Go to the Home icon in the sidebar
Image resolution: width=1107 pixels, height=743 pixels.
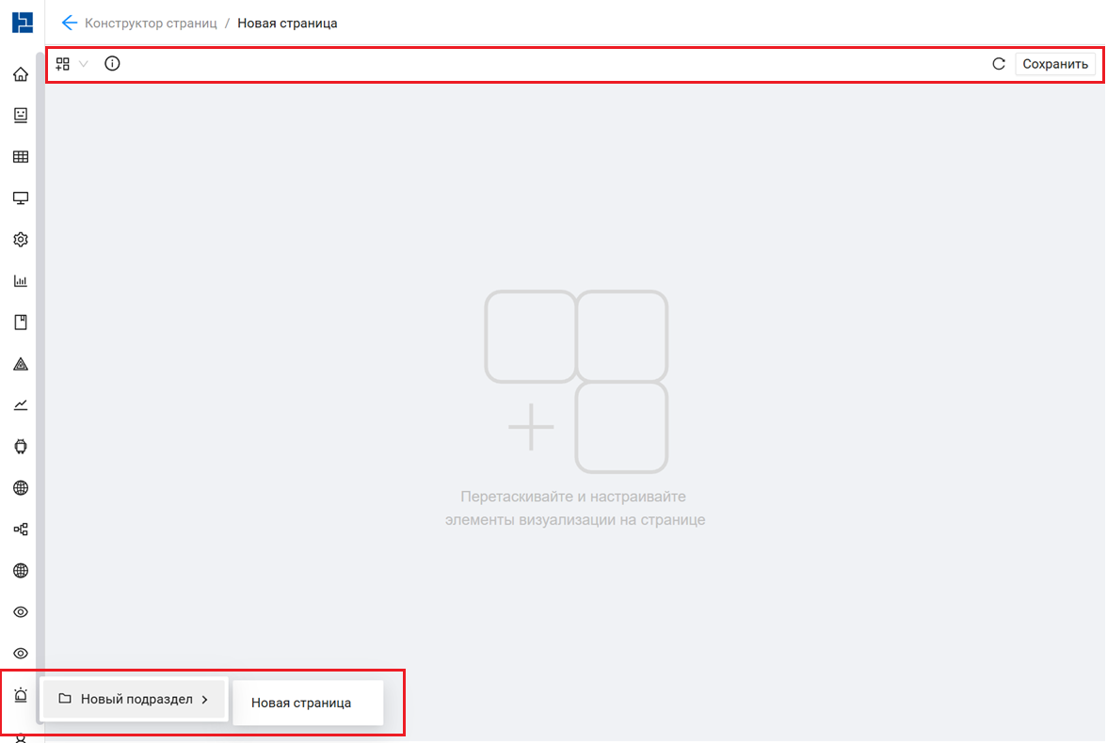coord(21,73)
